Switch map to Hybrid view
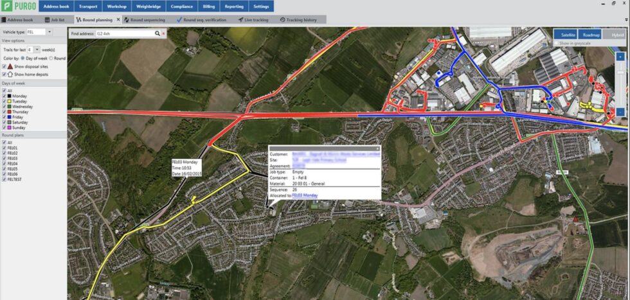Screen dimensions: 630x300 click(x=615, y=35)
